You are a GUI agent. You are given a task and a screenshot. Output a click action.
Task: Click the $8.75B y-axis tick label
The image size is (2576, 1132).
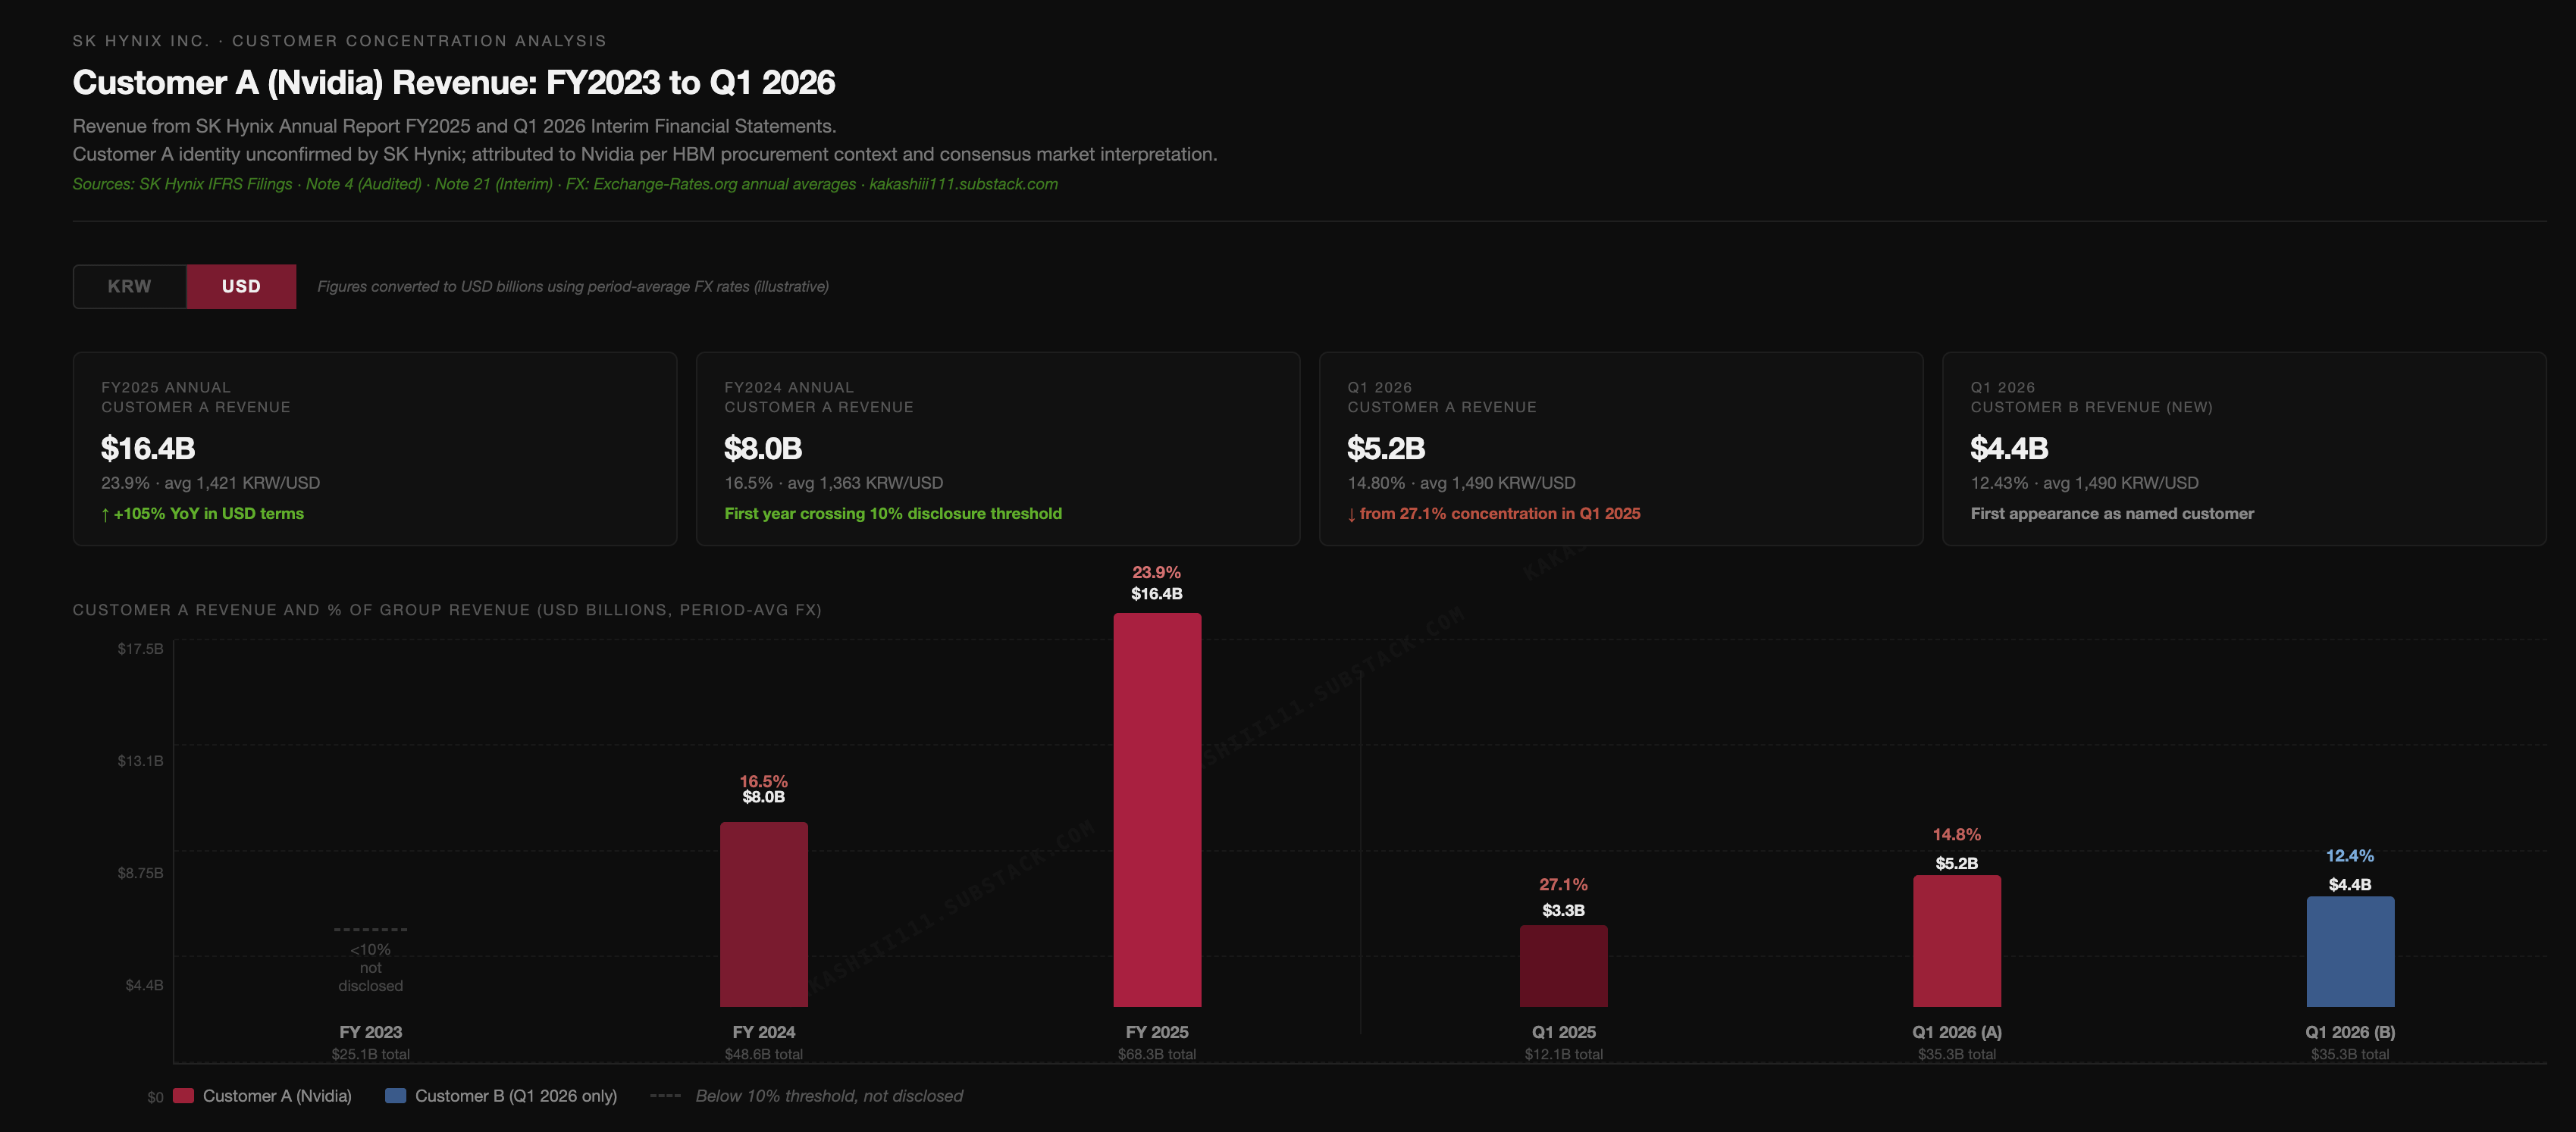coord(140,872)
